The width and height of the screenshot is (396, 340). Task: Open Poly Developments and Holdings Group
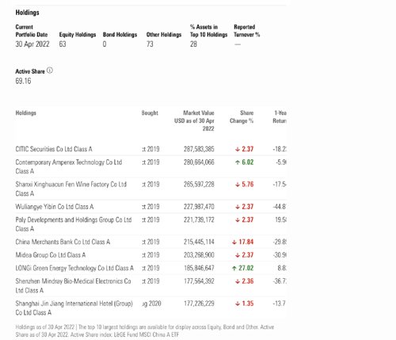coord(74,224)
